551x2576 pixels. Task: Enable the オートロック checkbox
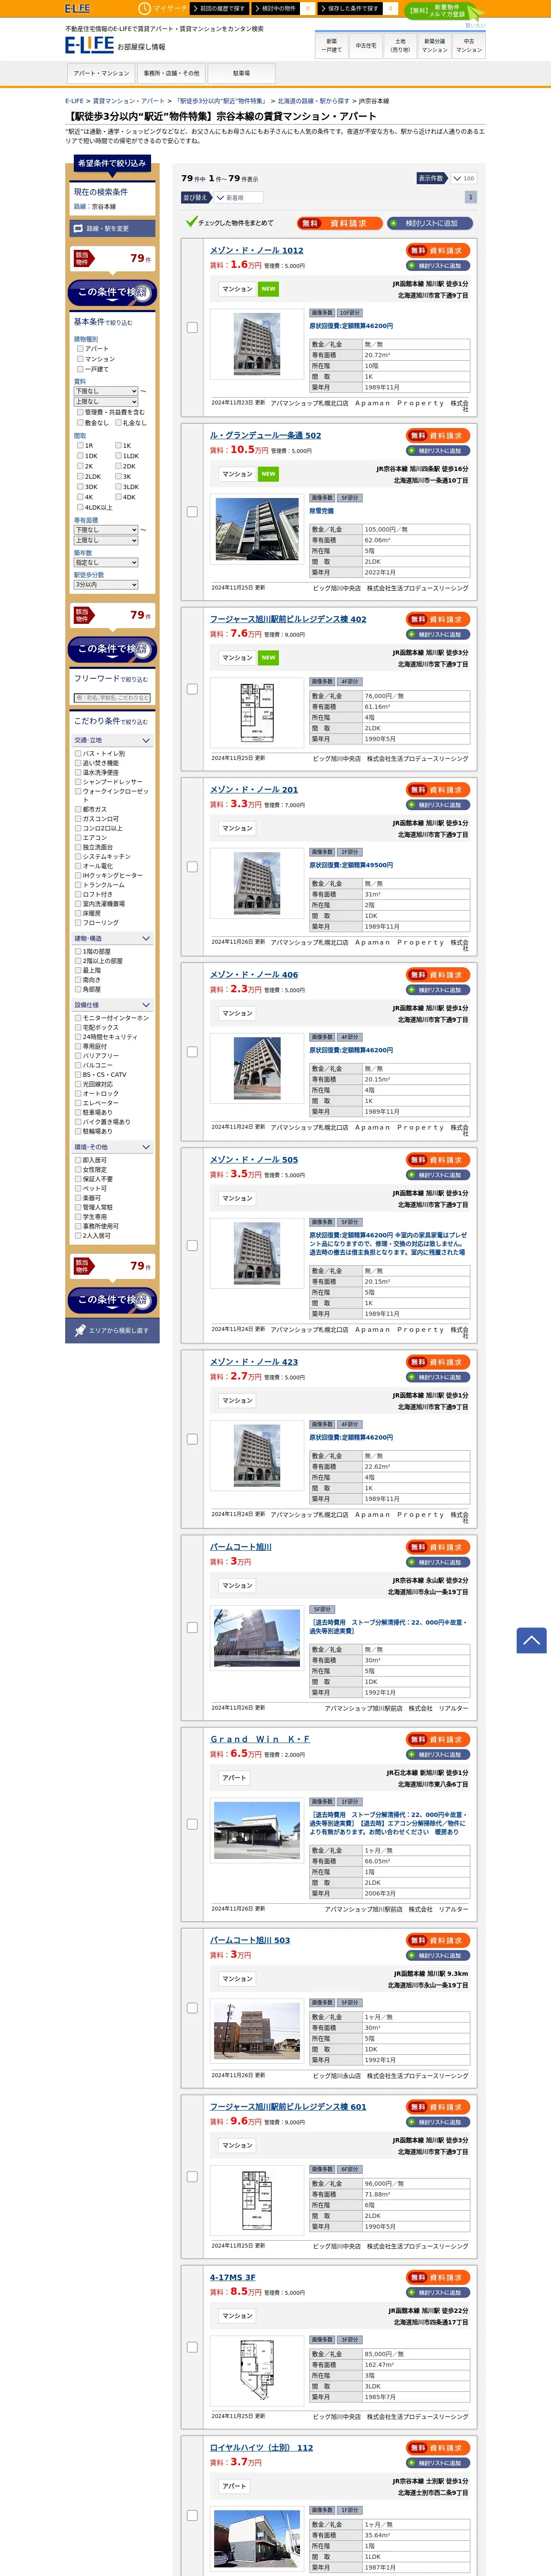click(78, 1094)
